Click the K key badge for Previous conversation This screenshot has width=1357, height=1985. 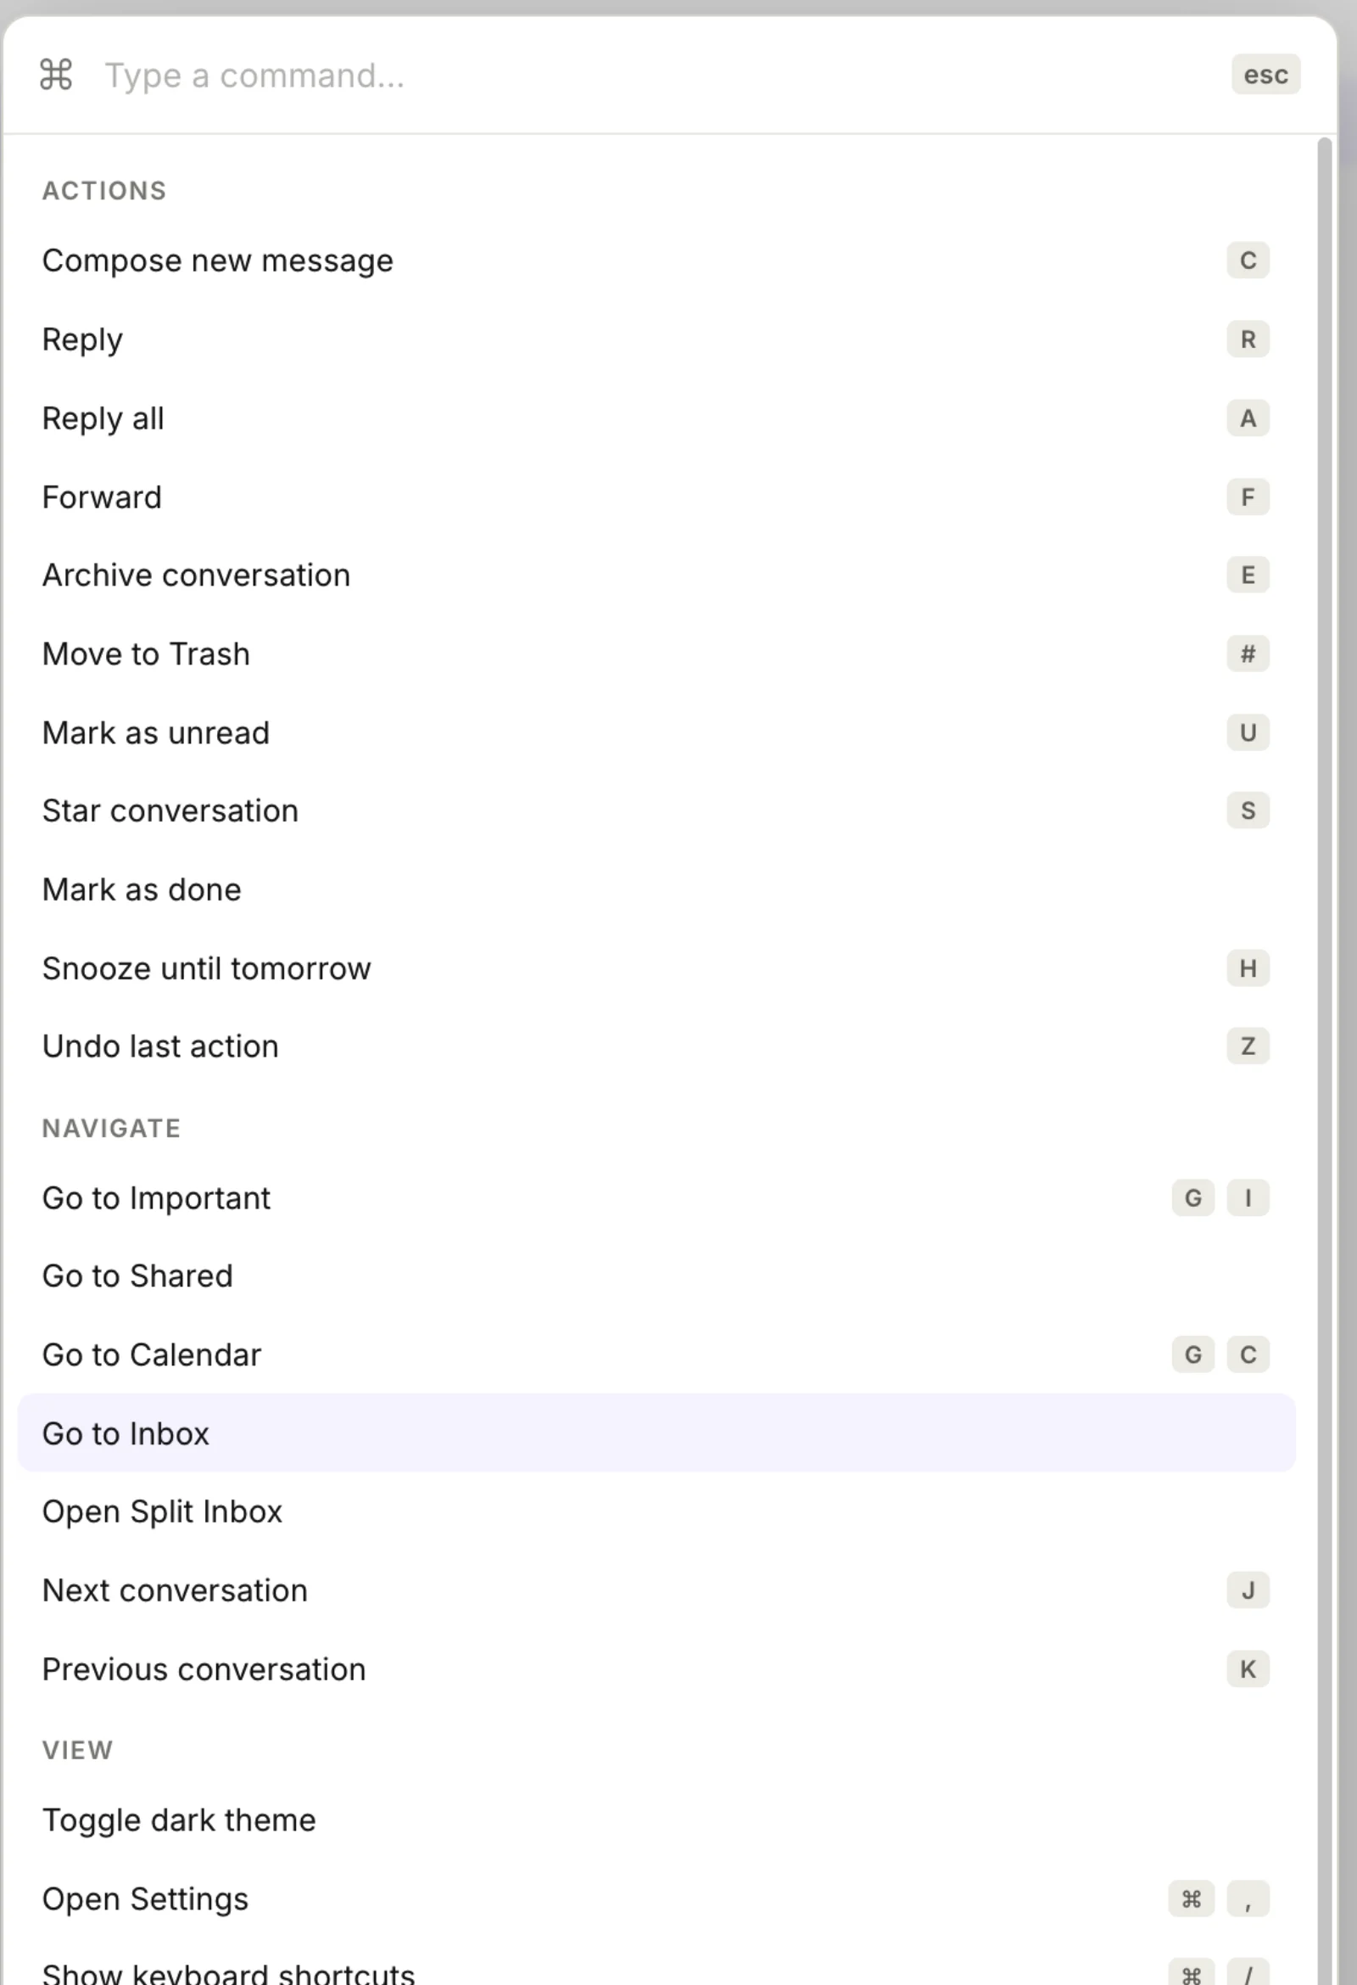[1248, 1669]
